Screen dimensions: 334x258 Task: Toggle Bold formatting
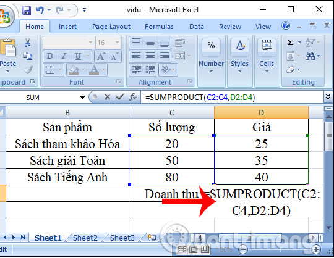[x=49, y=56]
